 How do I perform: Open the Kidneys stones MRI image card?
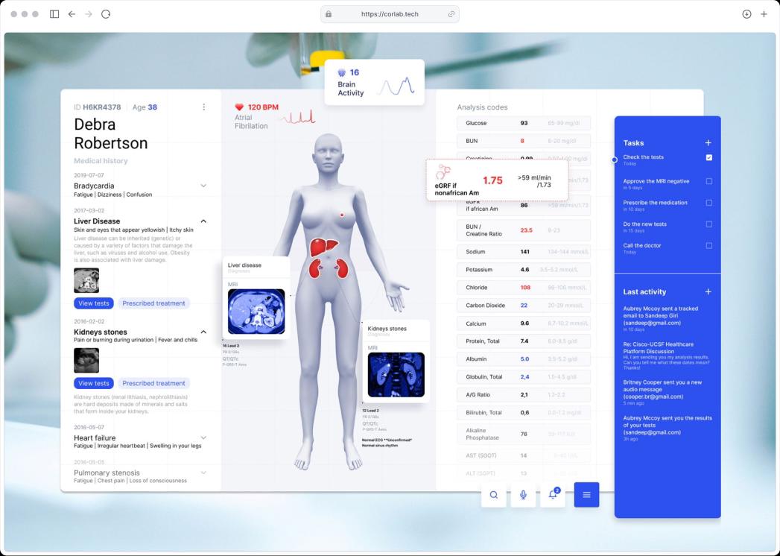(396, 375)
